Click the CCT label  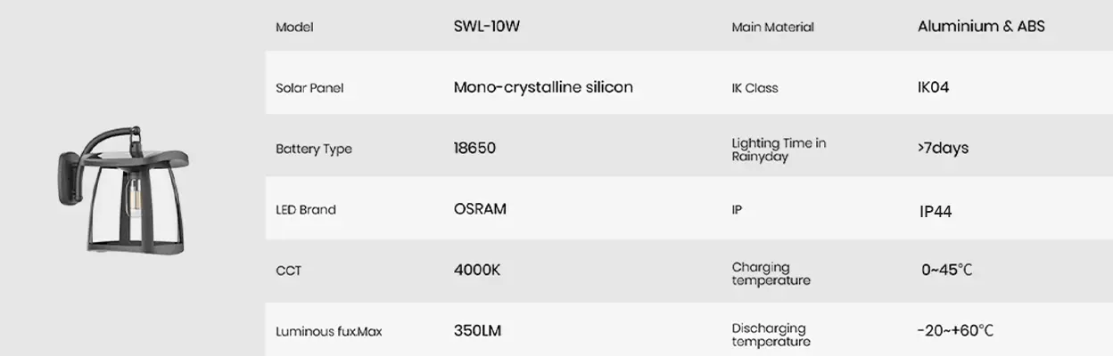(x=289, y=271)
